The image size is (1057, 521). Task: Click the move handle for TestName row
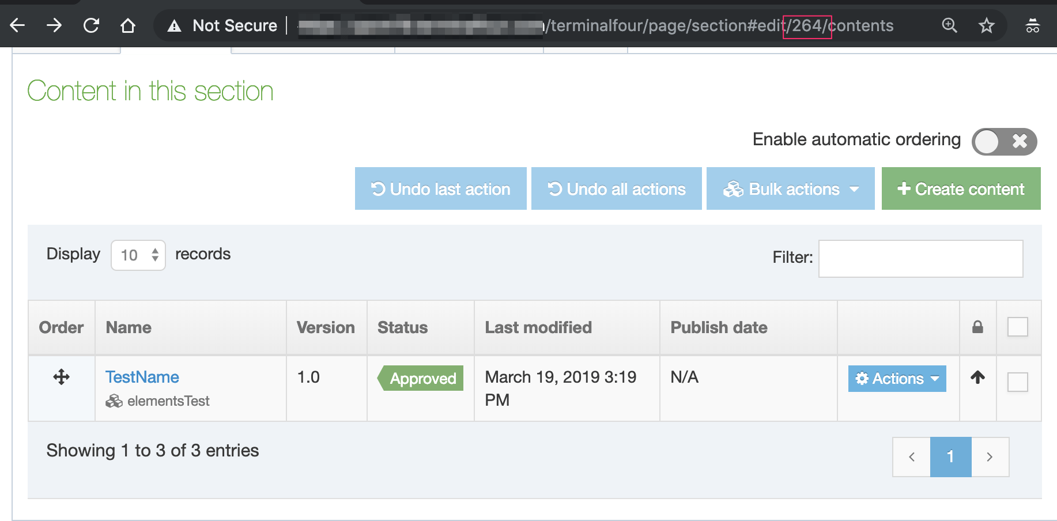(61, 377)
